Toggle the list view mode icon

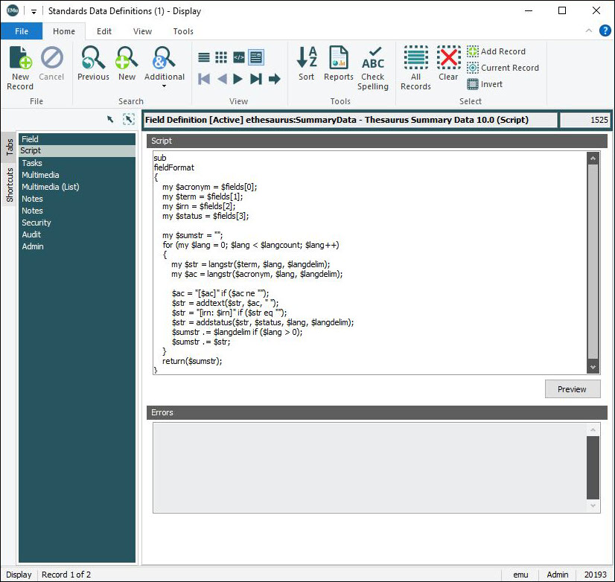click(203, 57)
